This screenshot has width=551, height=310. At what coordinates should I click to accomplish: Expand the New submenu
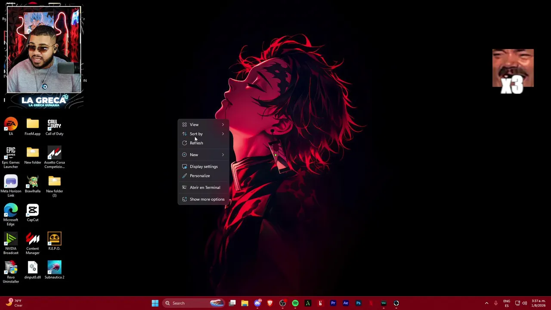[203, 155]
